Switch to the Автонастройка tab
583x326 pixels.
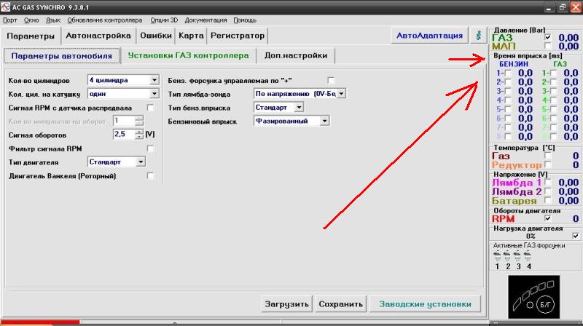click(x=98, y=36)
